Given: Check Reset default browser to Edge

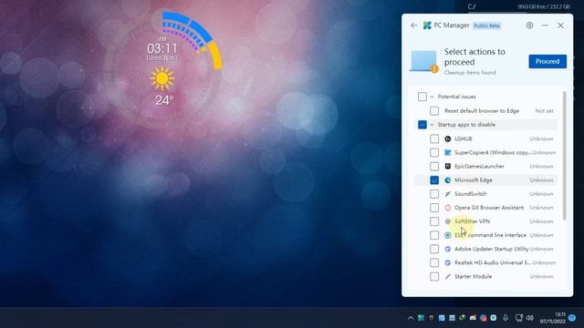Looking at the screenshot, I should pyautogui.click(x=434, y=111).
